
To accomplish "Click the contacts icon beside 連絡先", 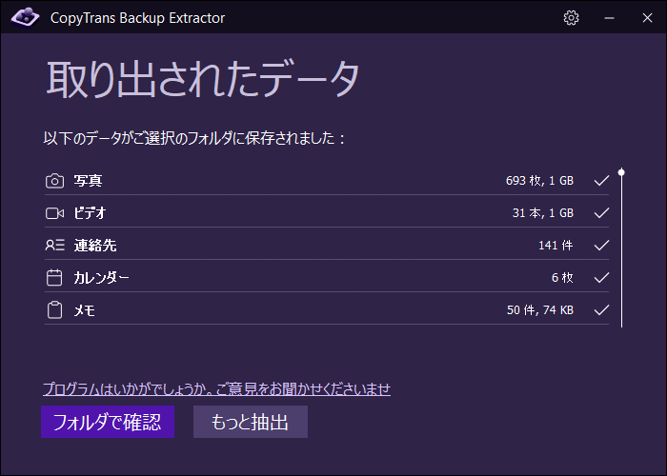I will pos(54,246).
